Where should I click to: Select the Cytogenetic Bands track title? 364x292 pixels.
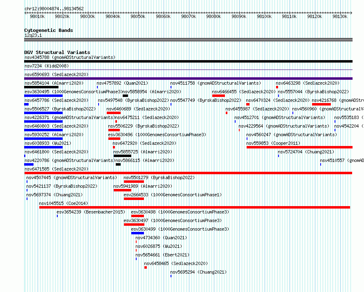(x=49, y=30)
